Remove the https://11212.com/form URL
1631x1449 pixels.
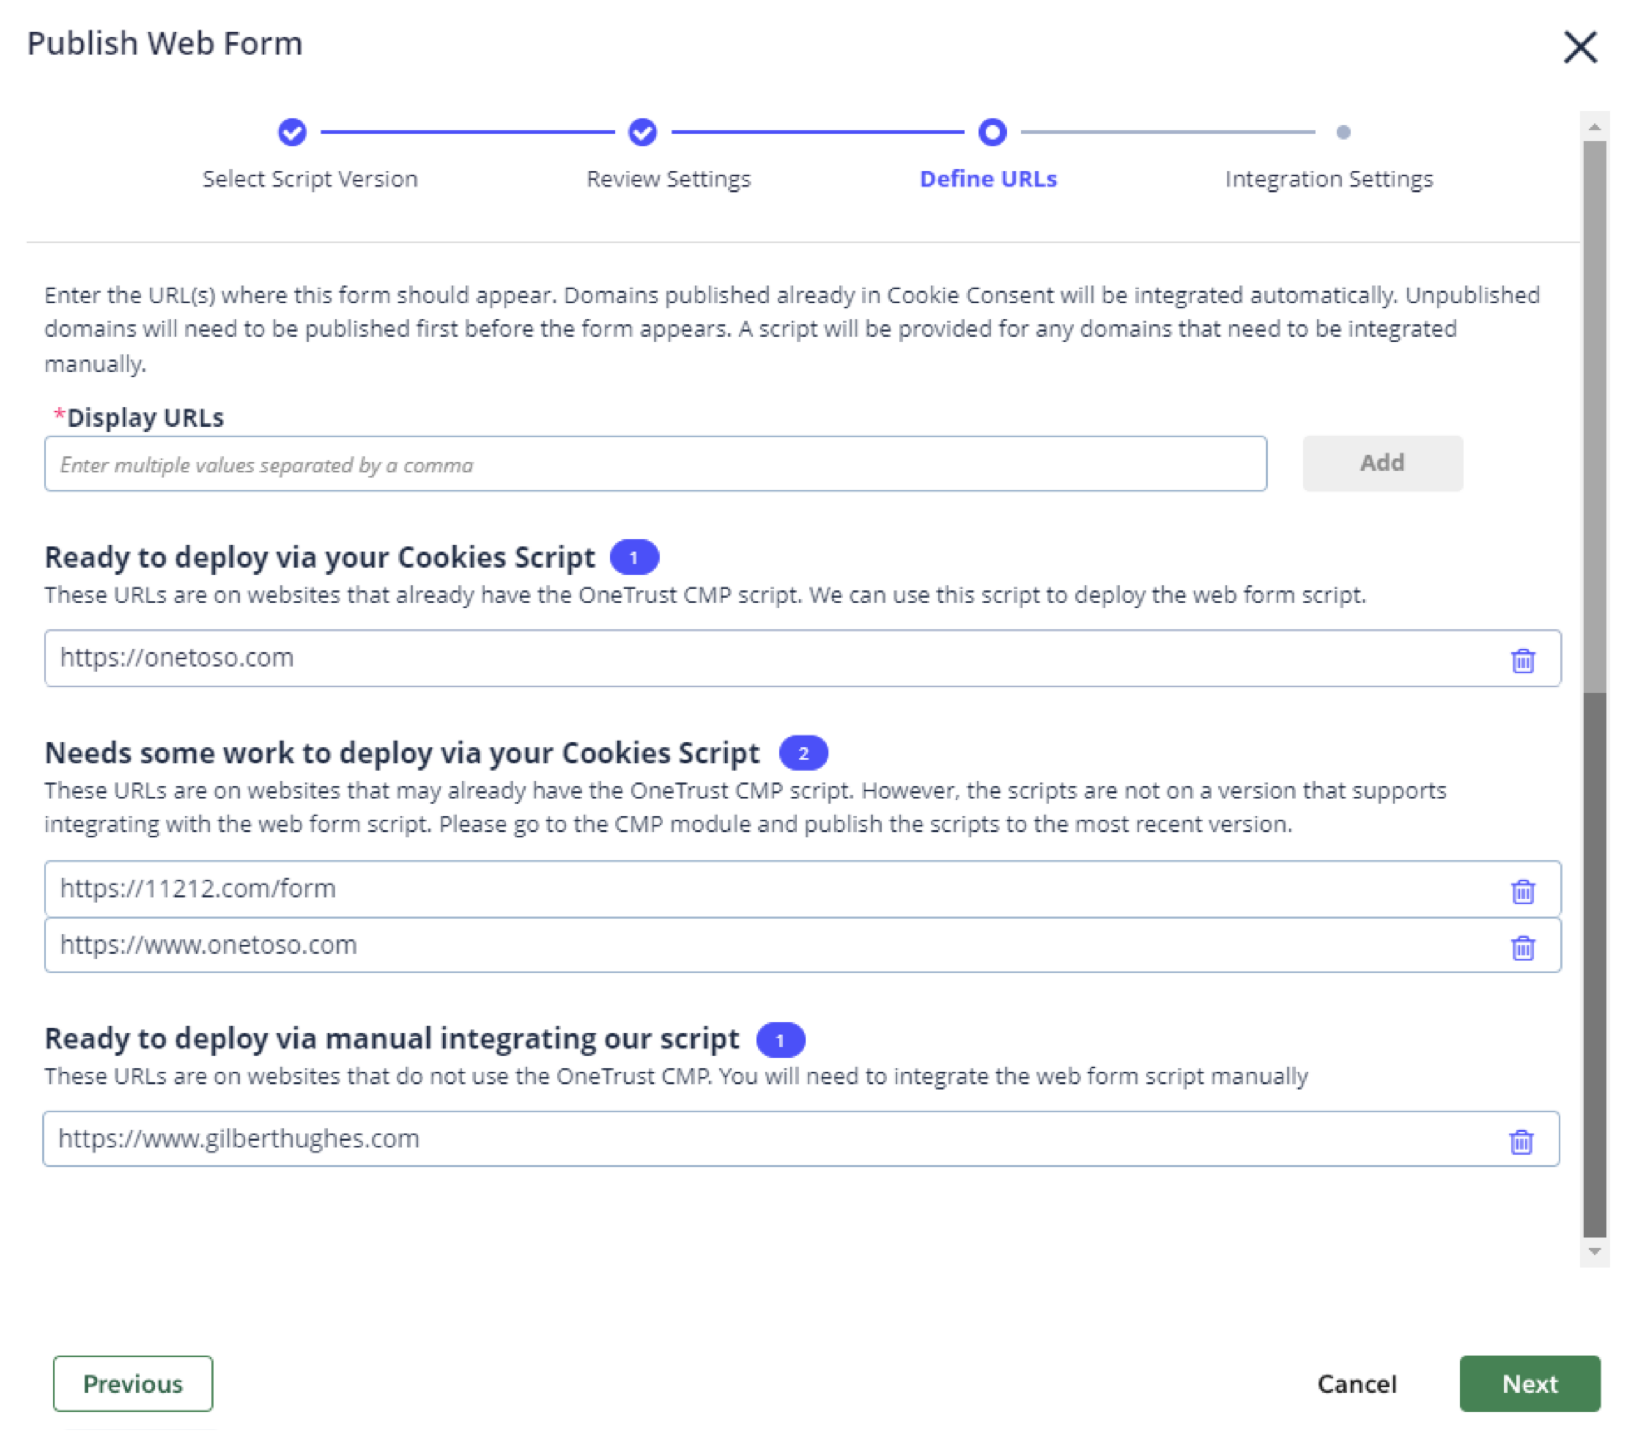1523,891
